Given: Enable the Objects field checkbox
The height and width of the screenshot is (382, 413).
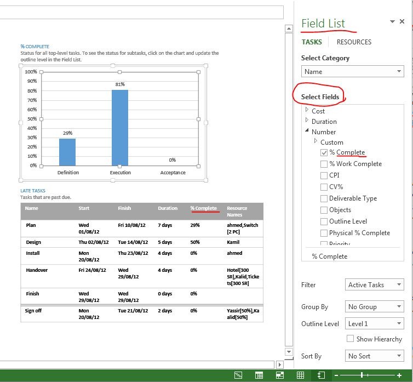Looking at the screenshot, I should tap(324, 210).
